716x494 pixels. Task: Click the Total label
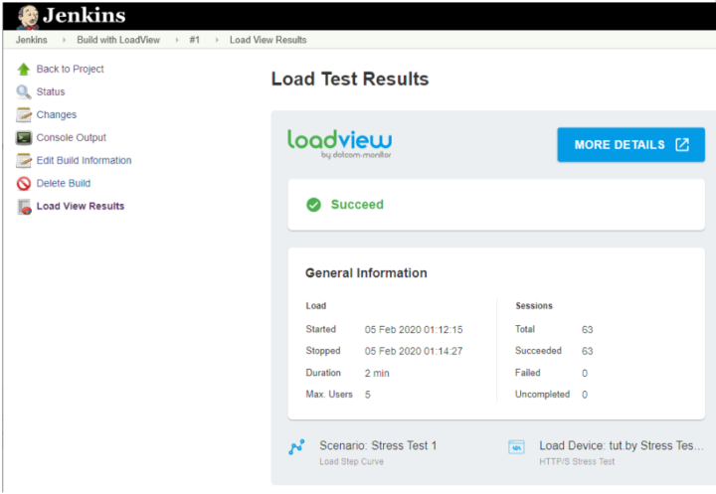coord(525,329)
